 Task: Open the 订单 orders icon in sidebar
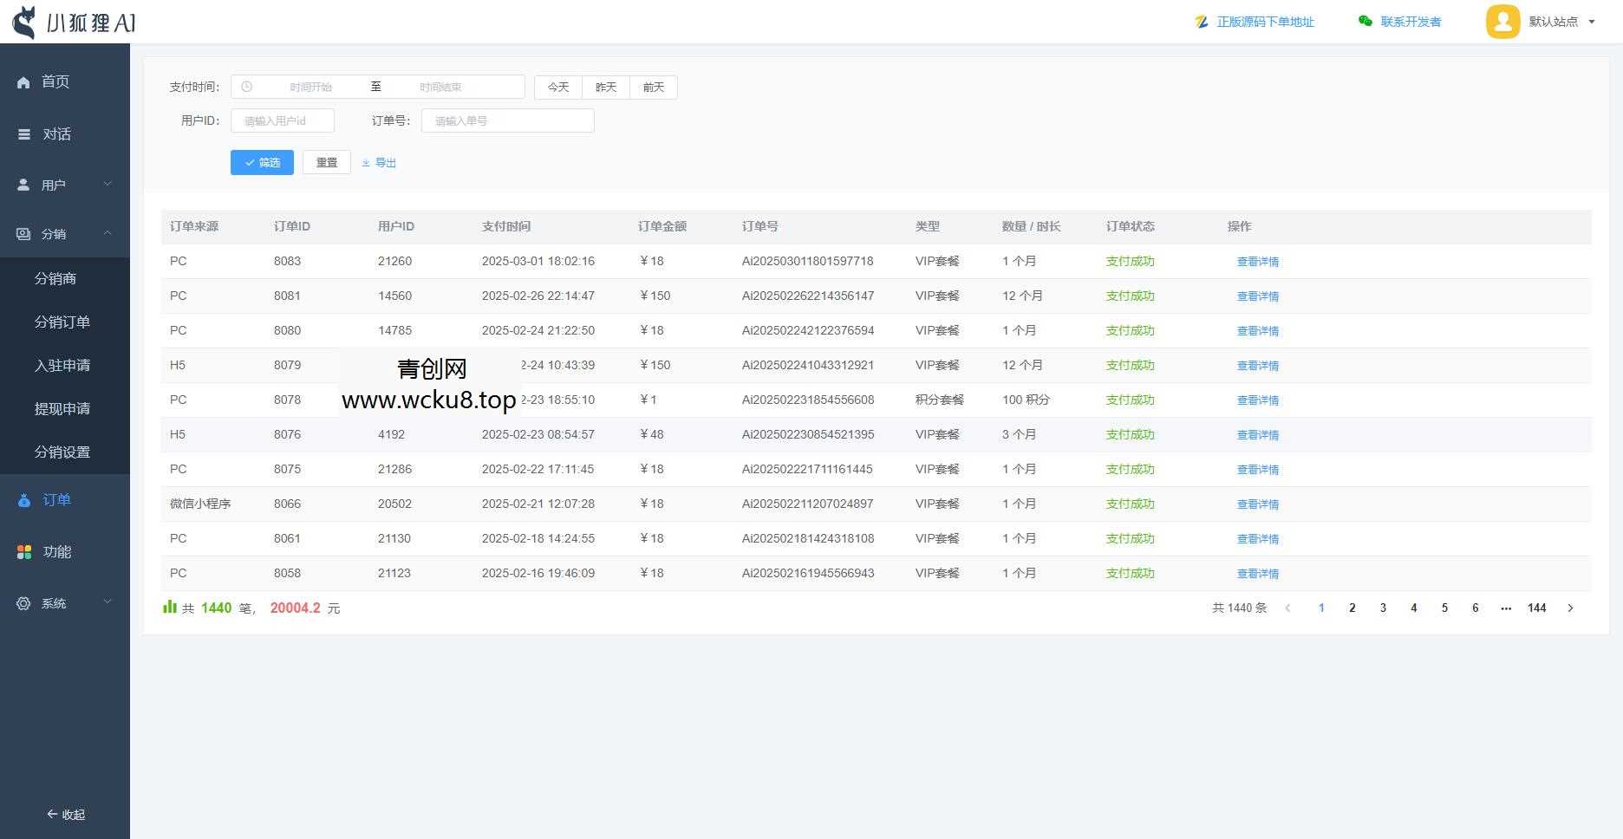(x=23, y=499)
